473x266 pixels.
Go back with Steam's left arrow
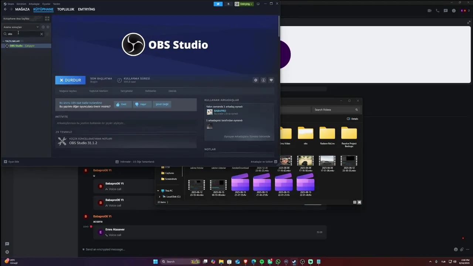(x=5, y=9)
